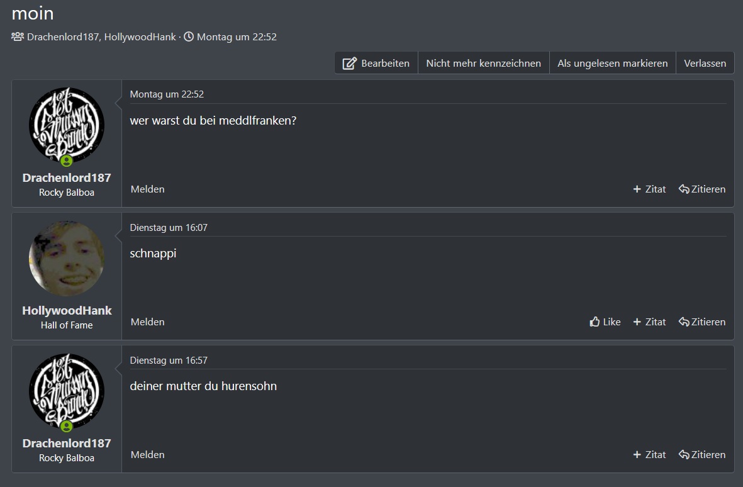Click the Zitieren reply arrow on schnappi post
This screenshot has width=743, height=487.
click(684, 322)
